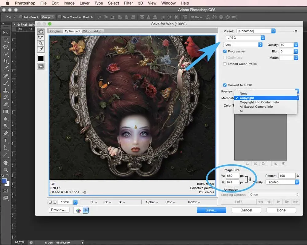Enable the Progressive checkbox

[225, 52]
